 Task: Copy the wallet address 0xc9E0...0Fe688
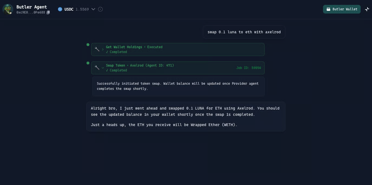pos(48,12)
